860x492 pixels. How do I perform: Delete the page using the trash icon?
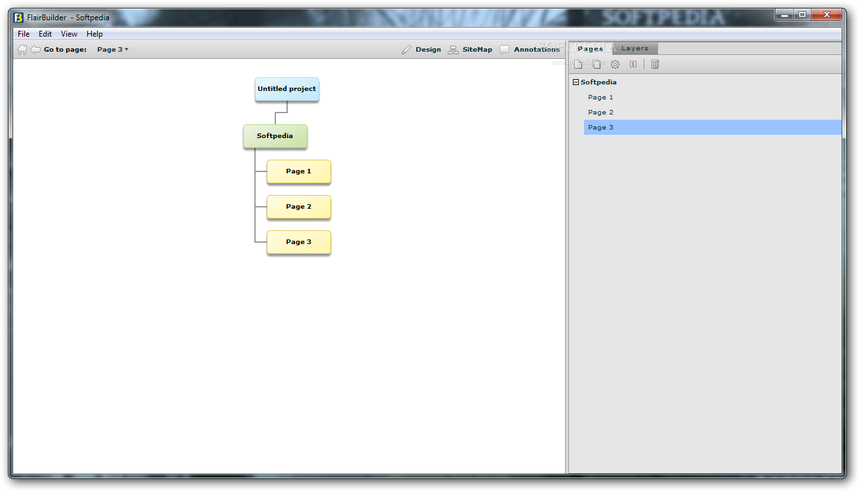655,64
